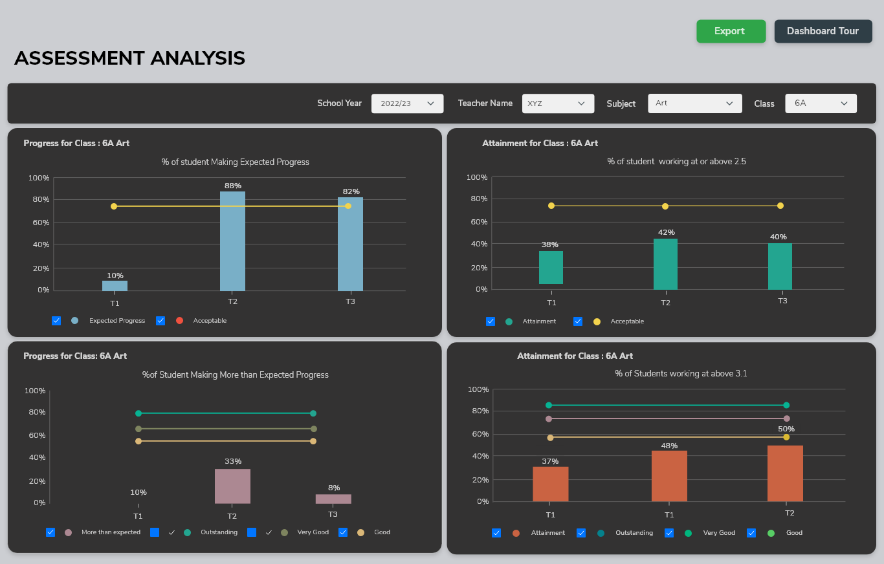Click the School Year label
This screenshot has width=884, height=564.
coord(340,103)
